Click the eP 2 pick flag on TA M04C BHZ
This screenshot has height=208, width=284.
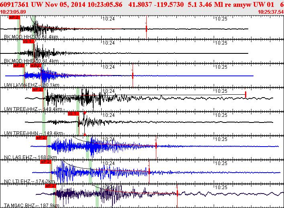tap(51, 186)
